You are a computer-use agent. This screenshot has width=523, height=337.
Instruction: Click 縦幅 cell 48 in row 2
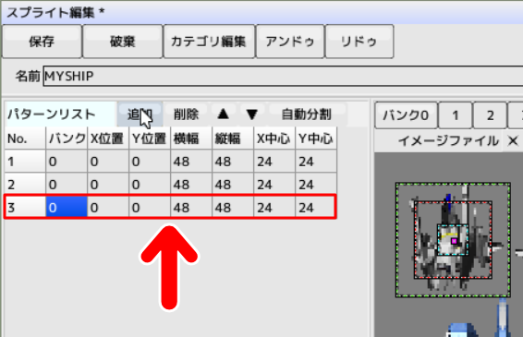(x=233, y=185)
